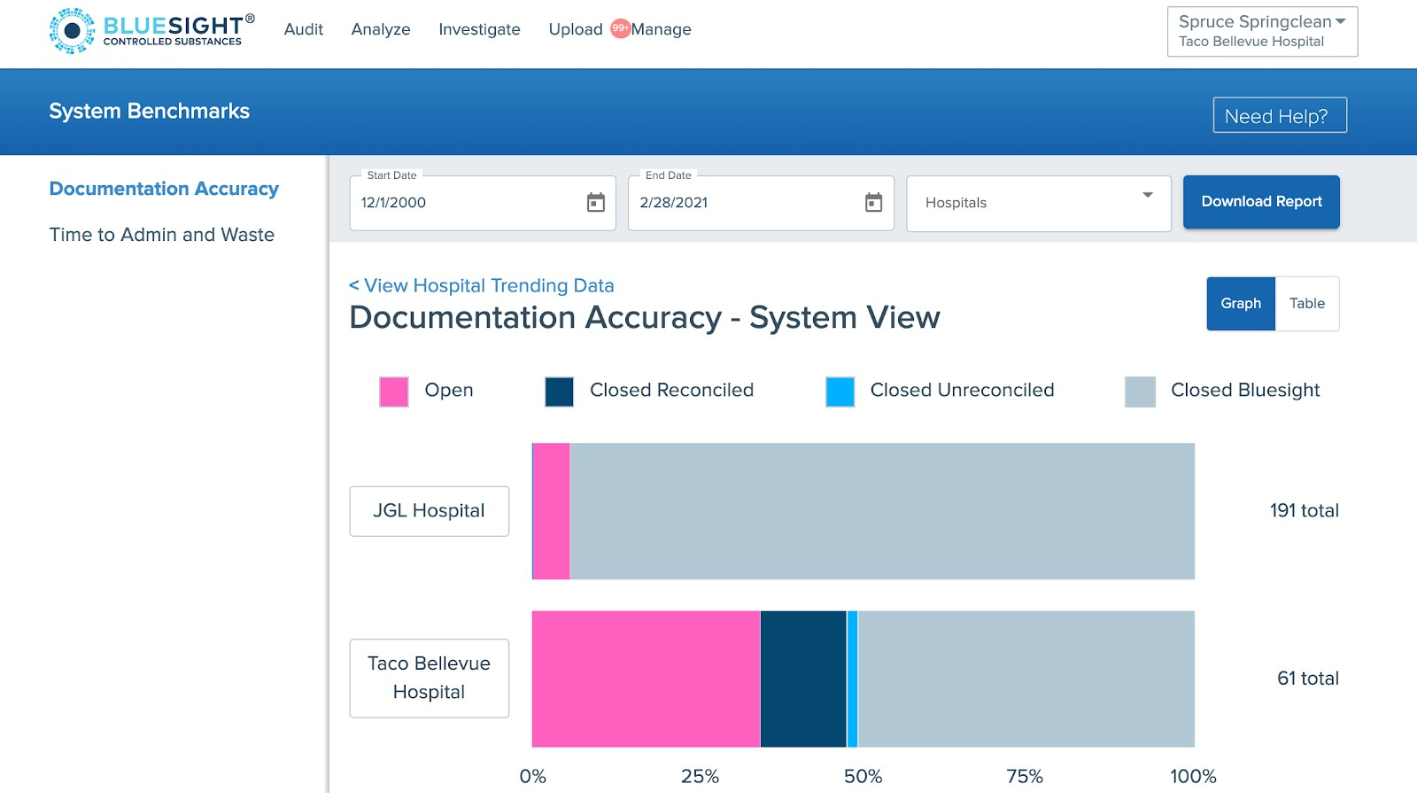Click JGL Hospital's Closed Bluesight bar segment
Screen dimensions: 1417x799
coord(882,511)
